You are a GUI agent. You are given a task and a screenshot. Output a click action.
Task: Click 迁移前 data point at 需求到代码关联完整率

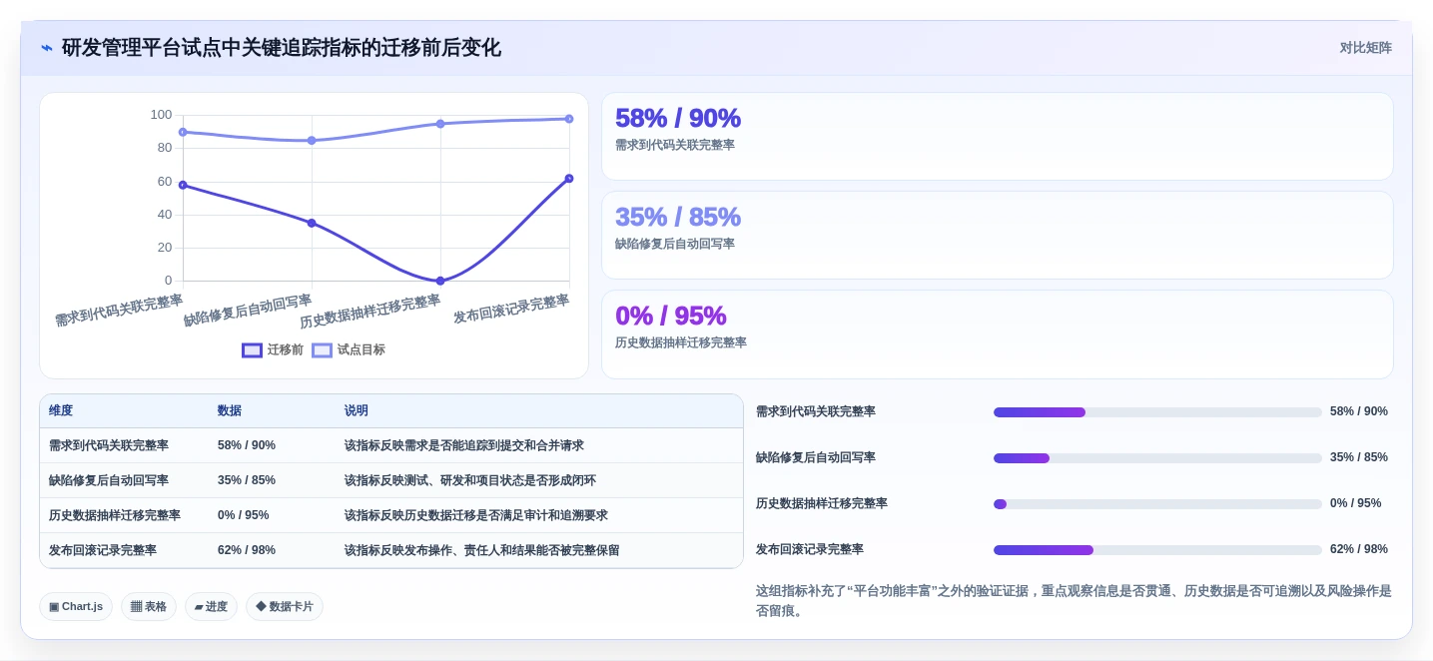pos(183,185)
